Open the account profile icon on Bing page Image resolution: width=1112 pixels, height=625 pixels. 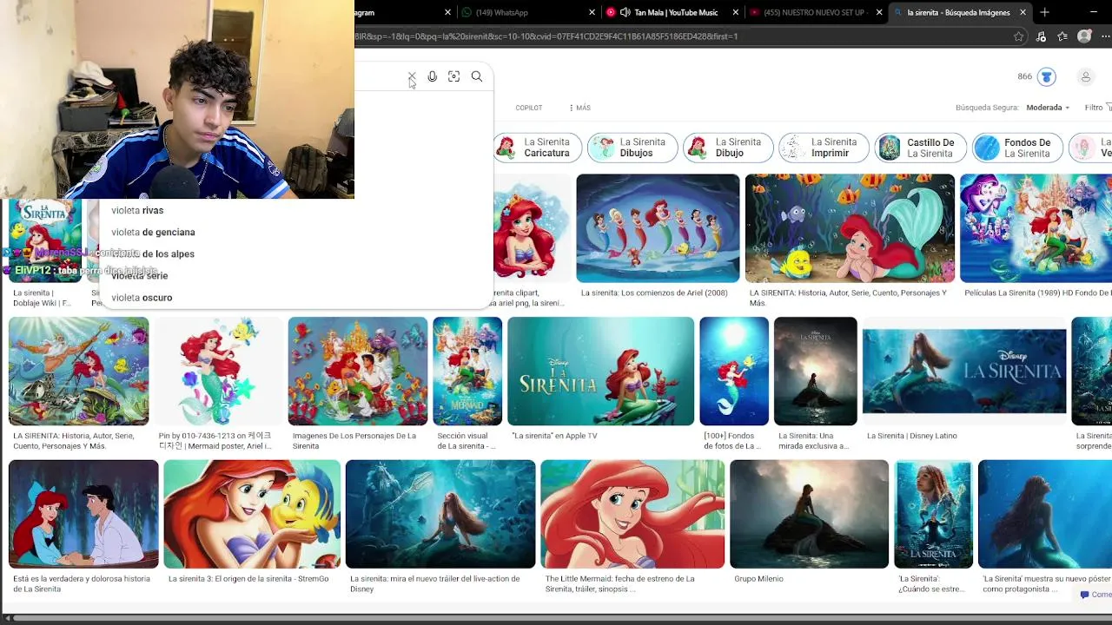click(x=1085, y=76)
